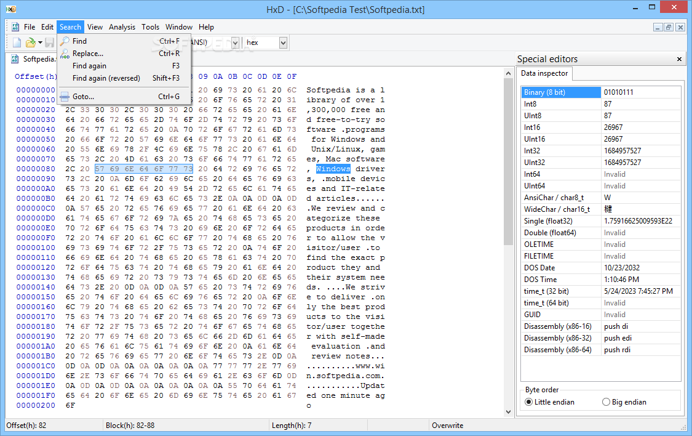Screen dimensions: 692x436
Task: Click DOS Date value 10/23/2032
Action: (x=621, y=268)
